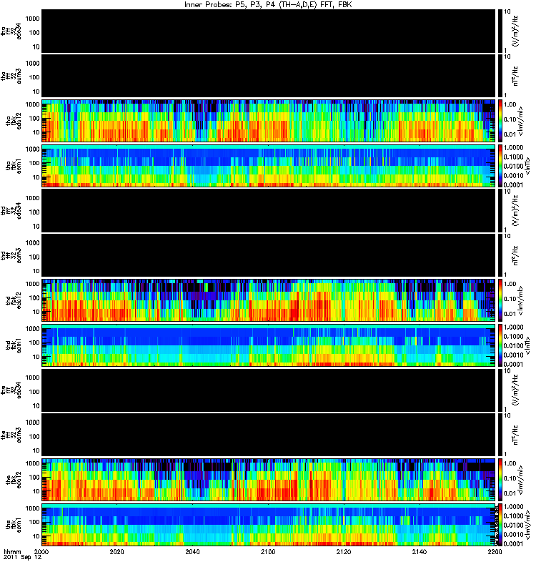Click the 2040 time axis label
This screenshot has height=572, width=536.
click(x=192, y=551)
